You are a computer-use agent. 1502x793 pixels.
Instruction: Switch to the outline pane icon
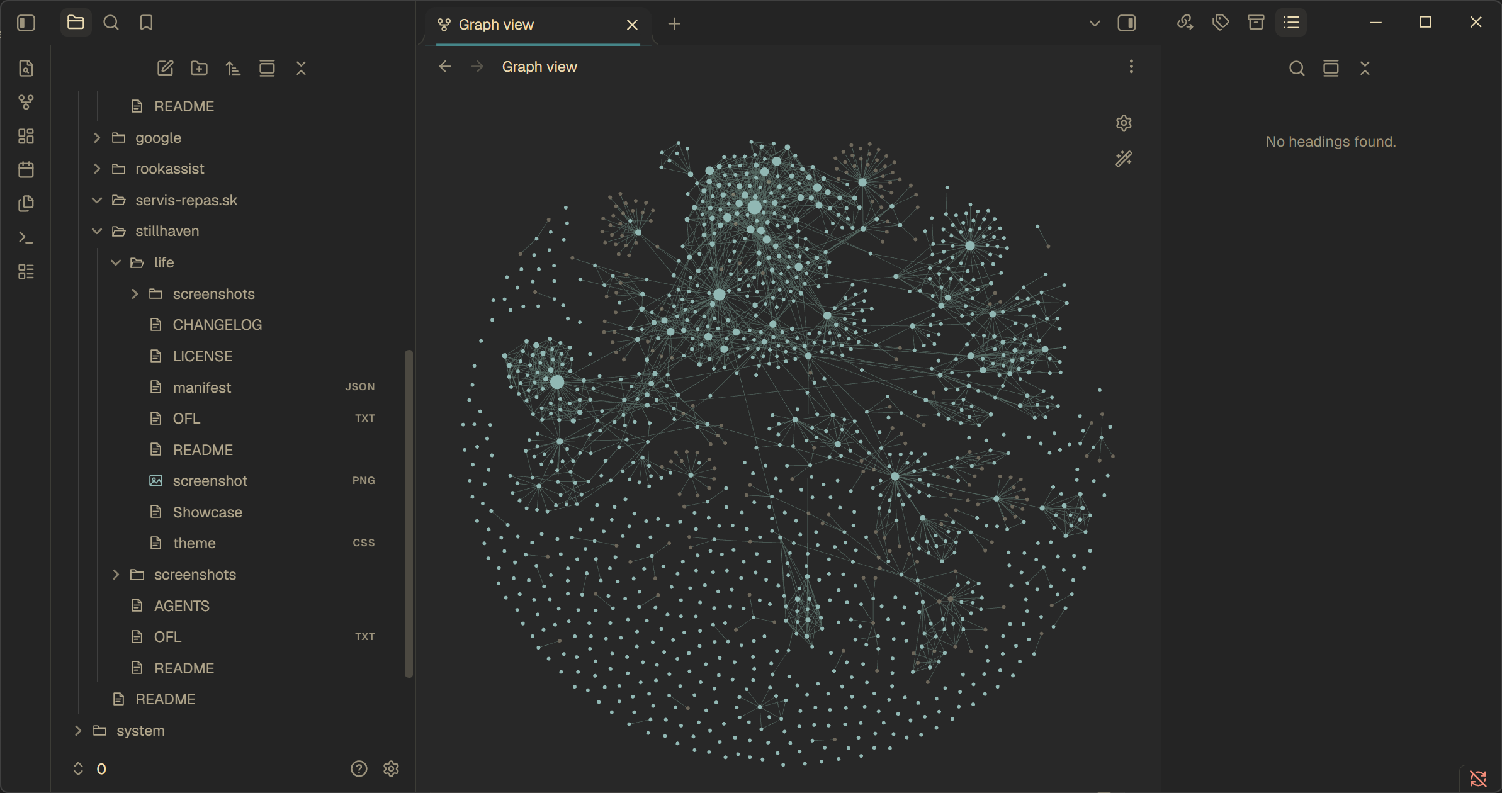[x=1291, y=23]
